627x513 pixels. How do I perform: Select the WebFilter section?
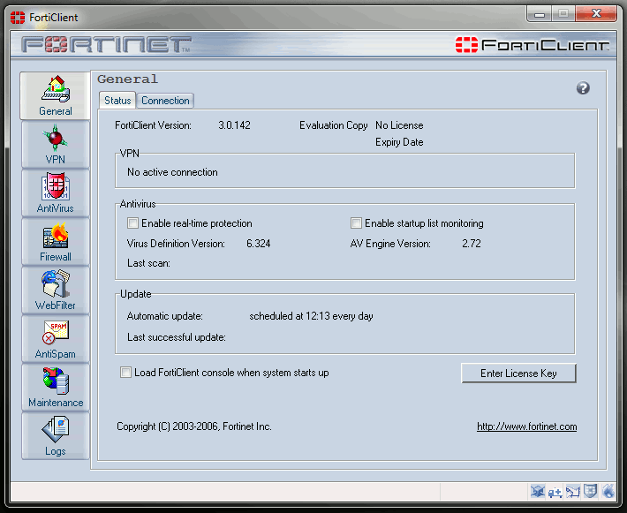click(55, 290)
